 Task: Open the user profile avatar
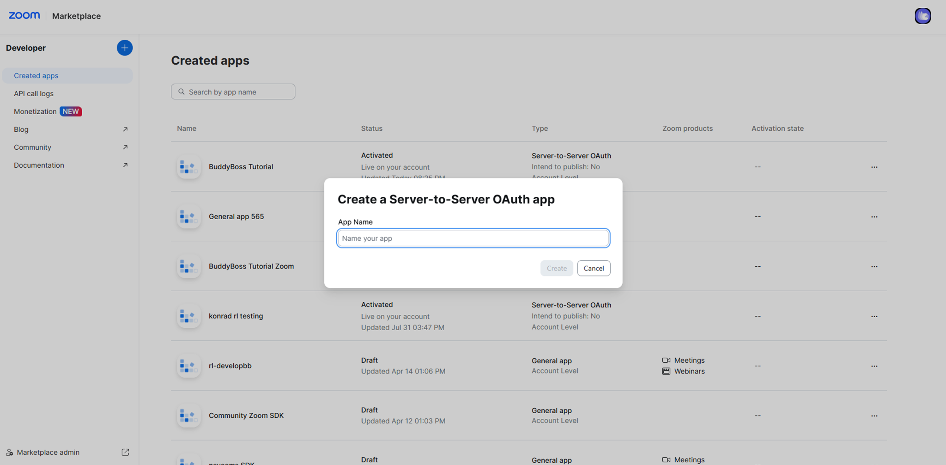coord(922,16)
